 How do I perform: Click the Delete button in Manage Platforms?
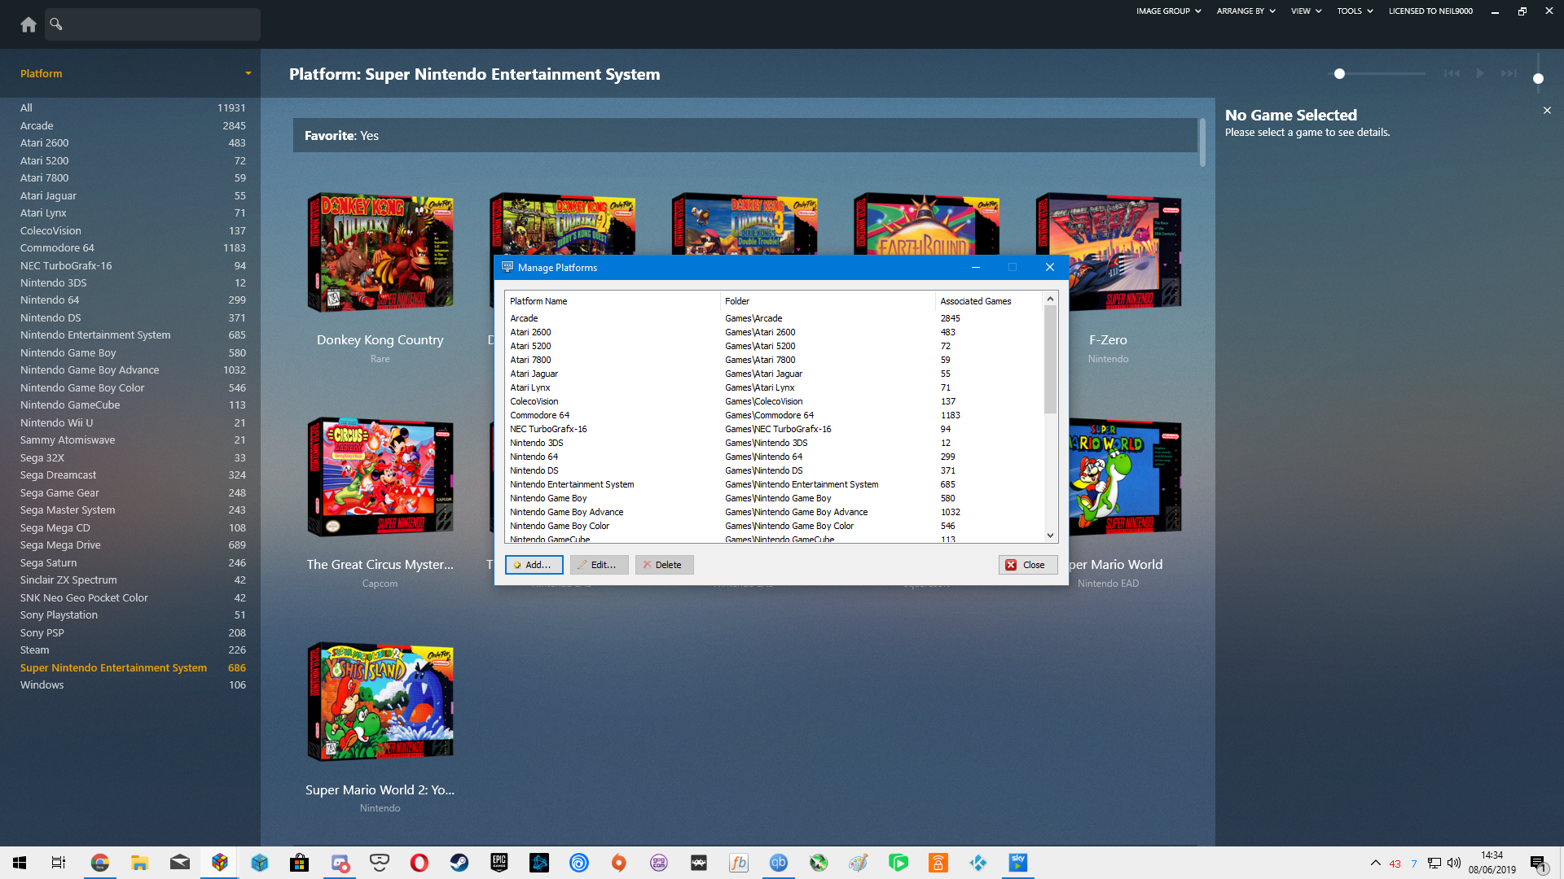click(x=665, y=565)
